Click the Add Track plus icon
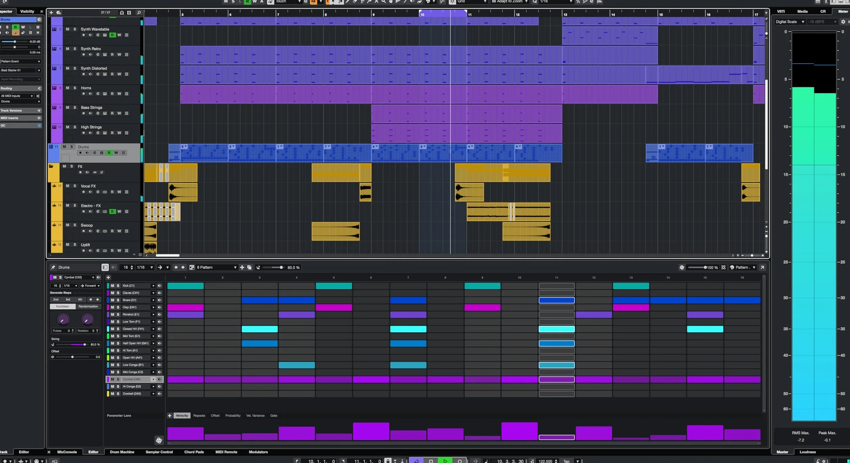 tap(51, 13)
